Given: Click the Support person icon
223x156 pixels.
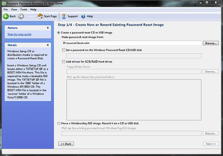Looking at the screenshot, I should (64, 16).
